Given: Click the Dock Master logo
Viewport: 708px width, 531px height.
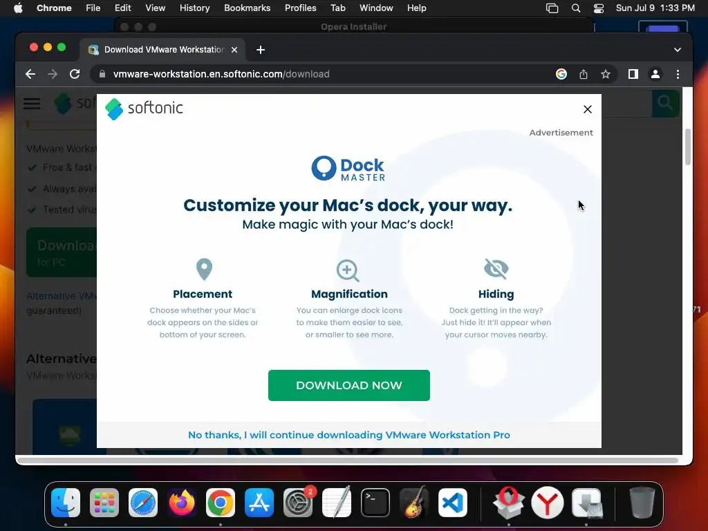Looking at the screenshot, I should pyautogui.click(x=348, y=169).
